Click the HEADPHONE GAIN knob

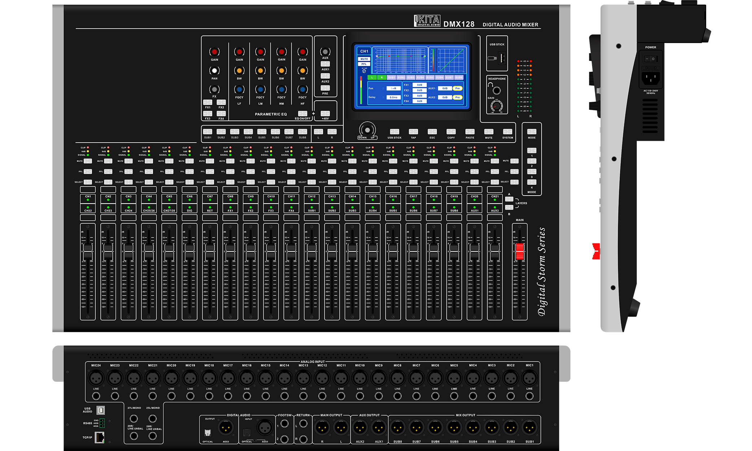pyautogui.click(x=497, y=106)
